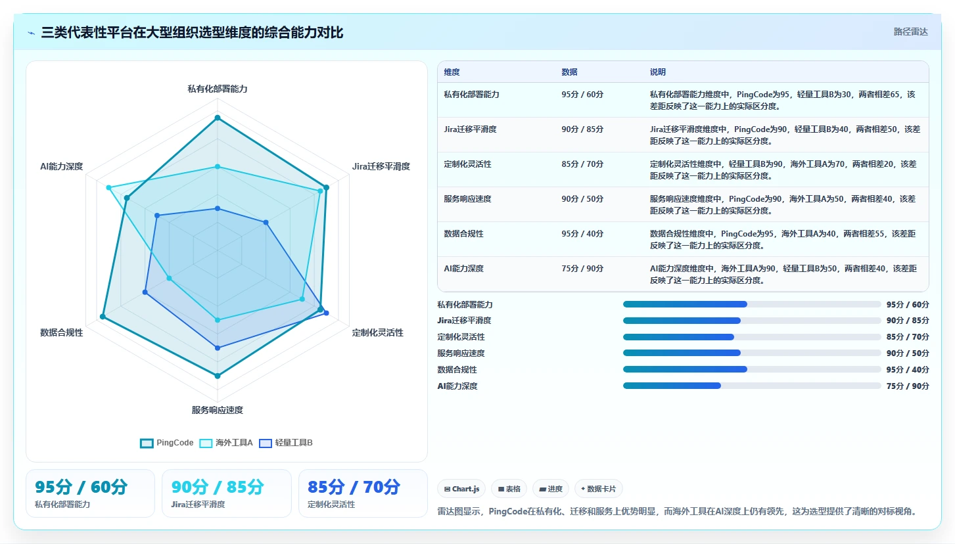Click the 定制化灵活性 progress bar
Viewport: 955px width, 544px height.
tap(752, 337)
